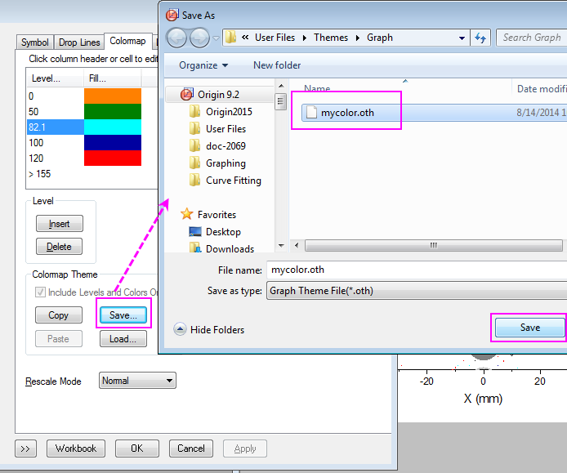
Task: Open the Organize dropdown menu
Action: (203, 65)
